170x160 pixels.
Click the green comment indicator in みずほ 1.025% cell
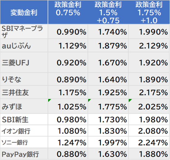pyautogui.click(x=49, y=100)
